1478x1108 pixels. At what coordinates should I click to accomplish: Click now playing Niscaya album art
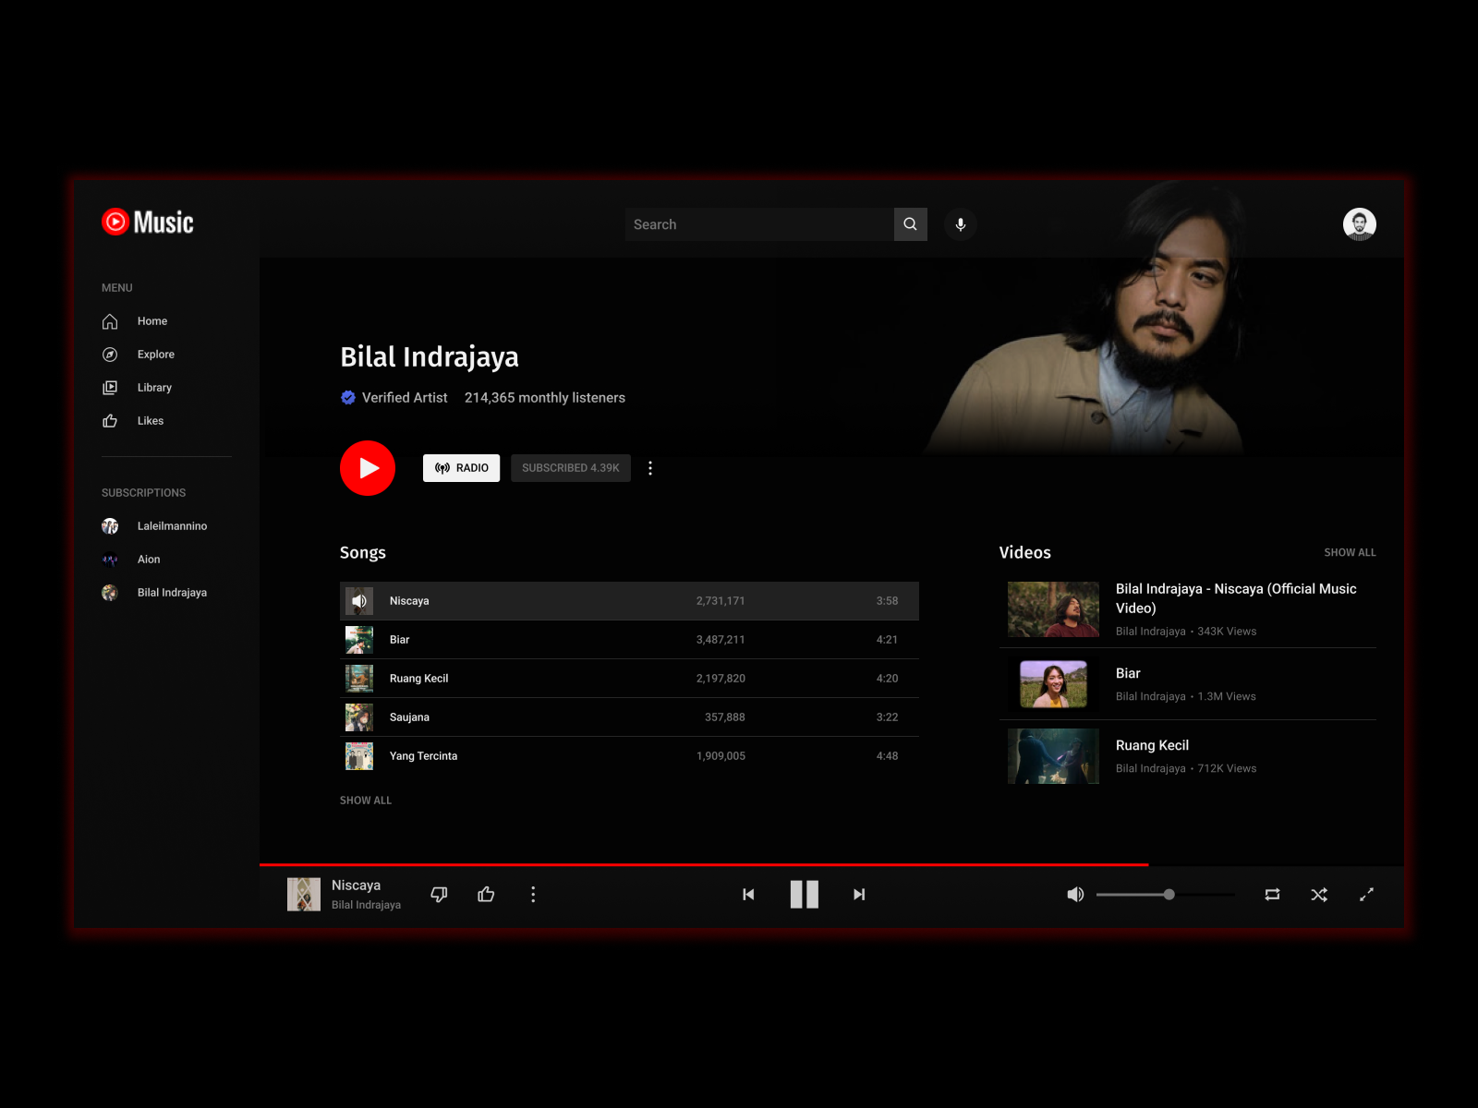(304, 895)
